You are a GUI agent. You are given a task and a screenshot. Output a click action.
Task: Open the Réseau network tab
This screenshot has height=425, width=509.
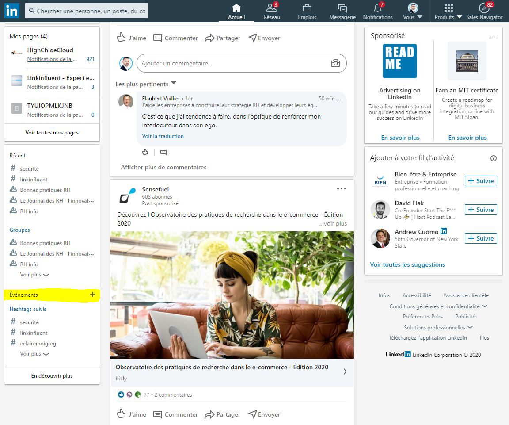click(x=272, y=11)
